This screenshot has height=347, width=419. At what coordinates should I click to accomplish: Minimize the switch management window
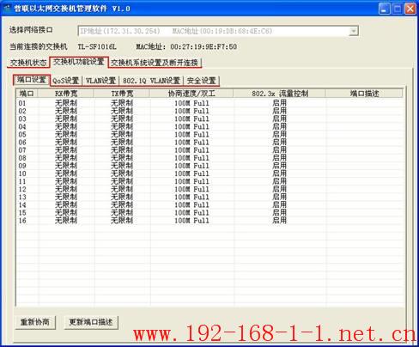(385, 9)
